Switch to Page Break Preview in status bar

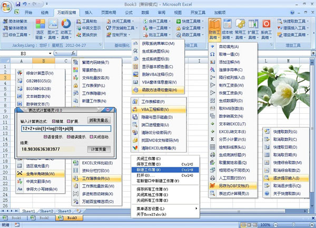pos(255,225)
